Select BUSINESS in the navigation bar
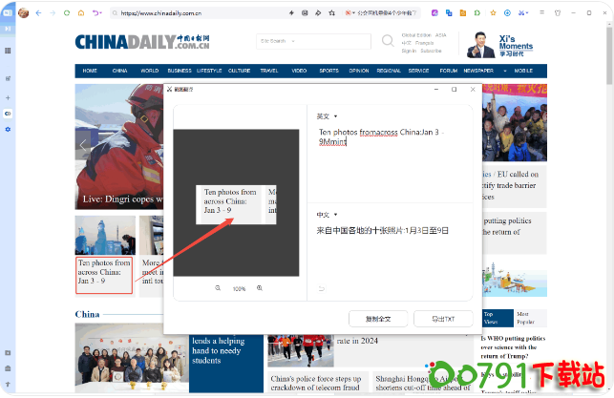 point(180,71)
